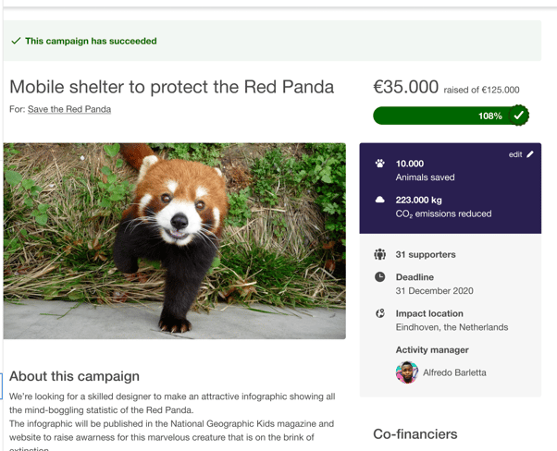Click the Alfredo Barletta name
This screenshot has width=557, height=451.
click(x=454, y=372)
